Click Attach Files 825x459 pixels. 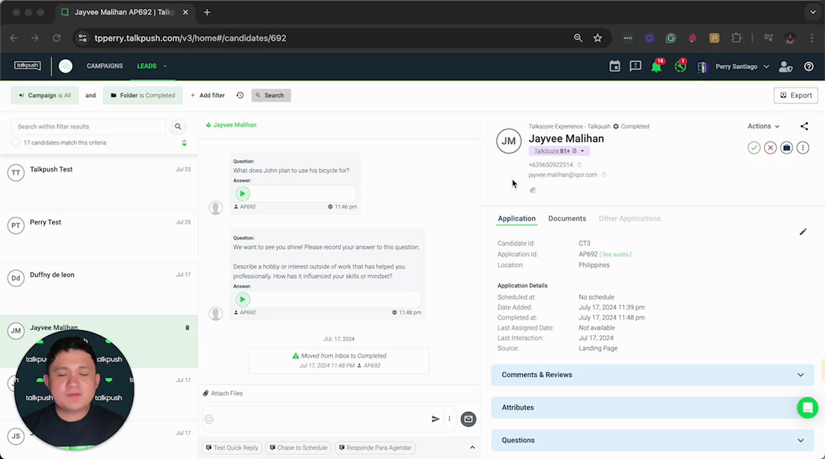pyautogui.click(x=223, y=393)
